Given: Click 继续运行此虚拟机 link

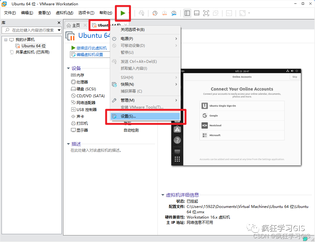Looking at the screenshot, I should click(x=92, y=48).
